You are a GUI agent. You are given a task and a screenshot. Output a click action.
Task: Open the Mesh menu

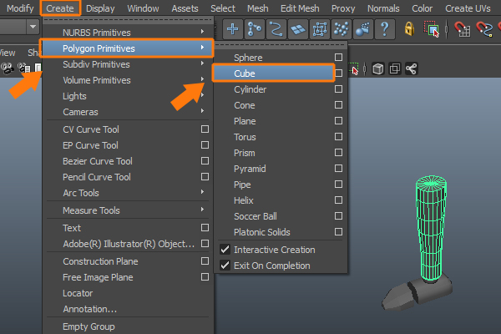(258, 8)
